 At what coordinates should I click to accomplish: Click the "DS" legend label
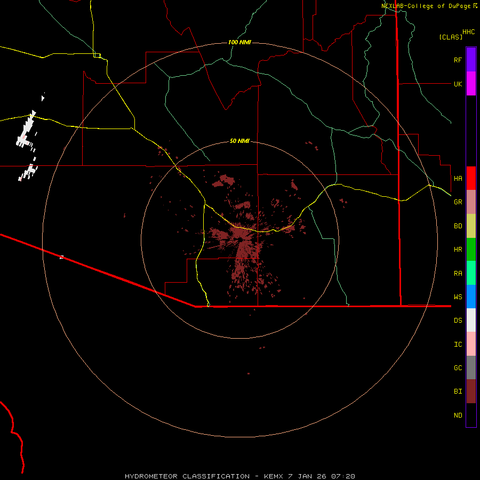(458, 321)
